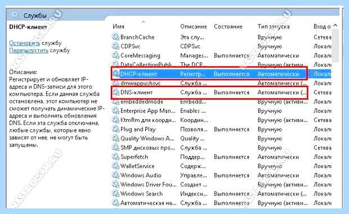Click the scroll up arrow of services list
This screenshot has height=214, width=349.
(x=335, y=25)
